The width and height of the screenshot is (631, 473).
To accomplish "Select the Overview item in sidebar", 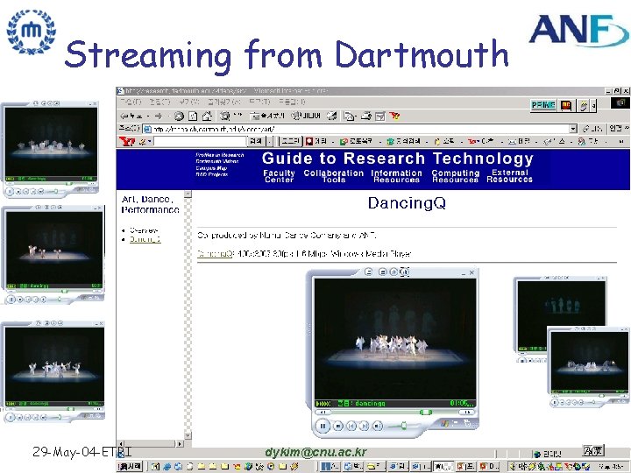I will coord(144,229).
